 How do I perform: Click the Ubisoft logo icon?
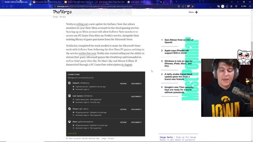pos(70,83)
